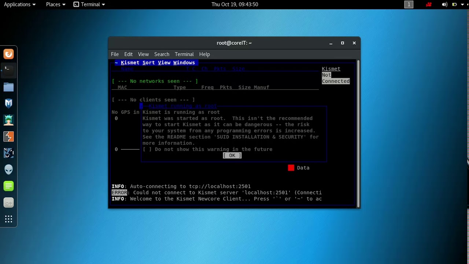469x264 pixels.
Task: Click the 'No GPS in' status text
Action: coord(126,112)
